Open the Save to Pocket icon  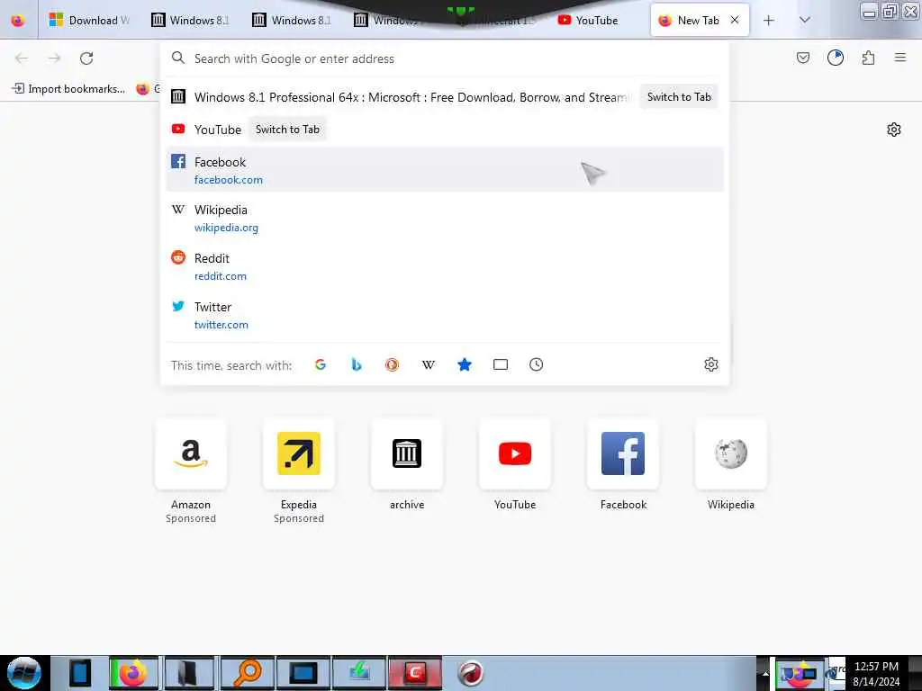[803, 58]
